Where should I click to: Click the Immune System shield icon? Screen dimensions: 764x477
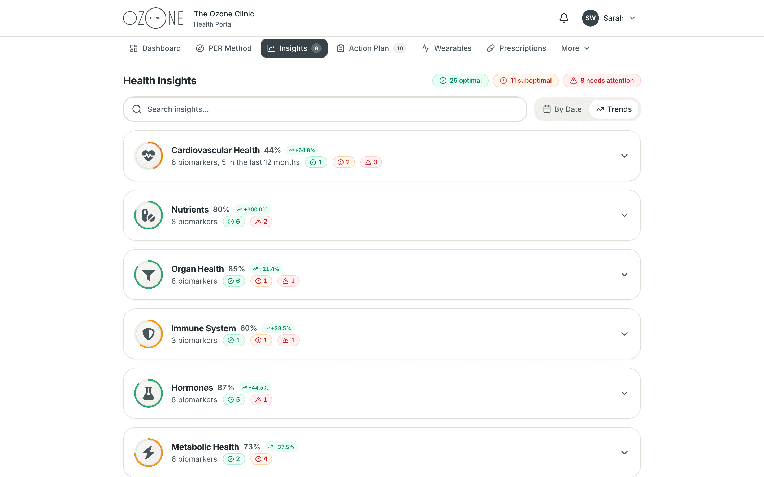148,334
